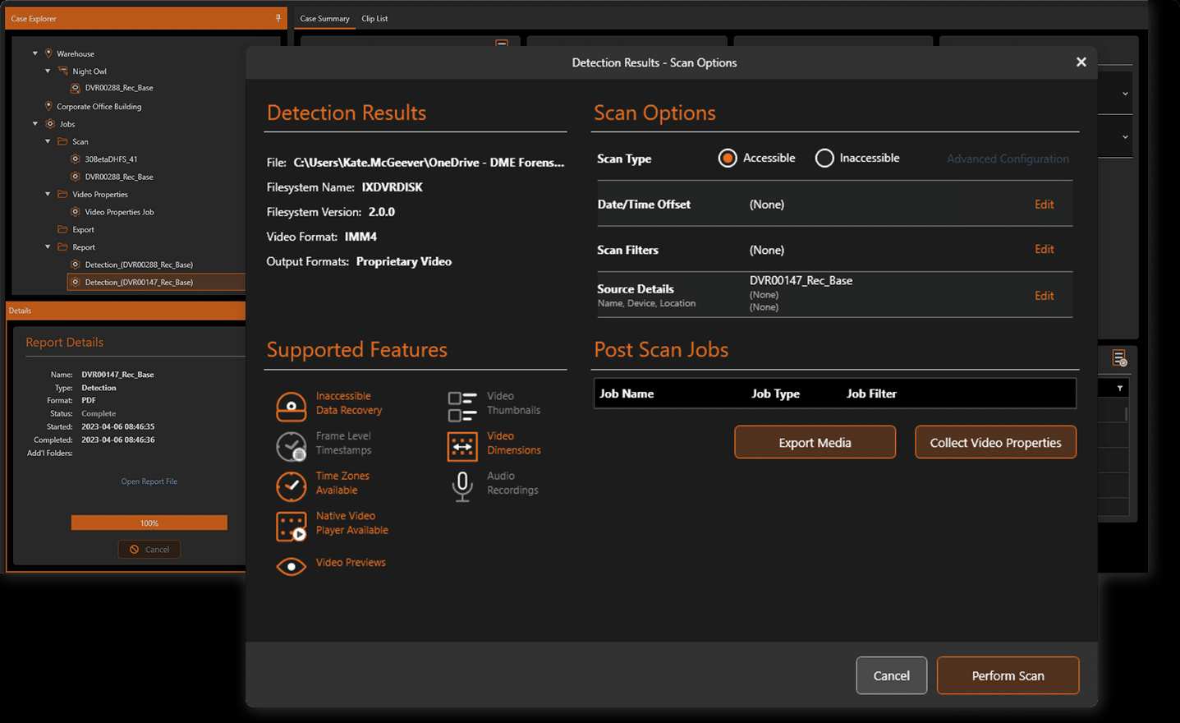Viewport: 1180px width, 723px height.
Task: Click the Jobs node icon
Action: pyautogui.click(x=50, y=124)
